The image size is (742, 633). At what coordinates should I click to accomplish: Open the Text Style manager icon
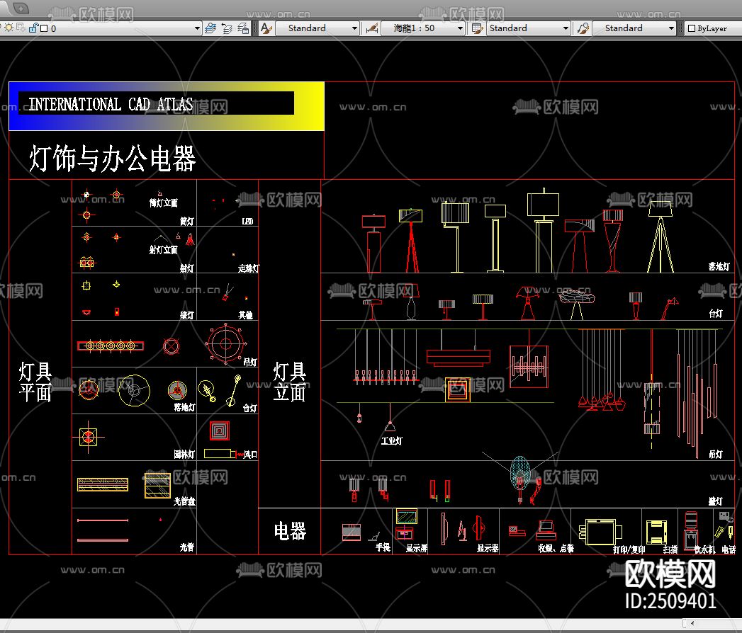pos(266,28)
